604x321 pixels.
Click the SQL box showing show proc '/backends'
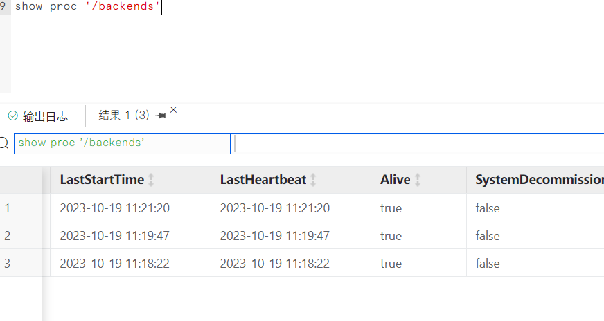(122, 143)
